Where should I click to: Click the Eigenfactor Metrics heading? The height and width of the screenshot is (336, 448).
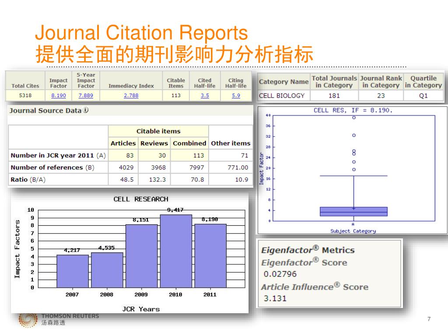tap(308, 250)
